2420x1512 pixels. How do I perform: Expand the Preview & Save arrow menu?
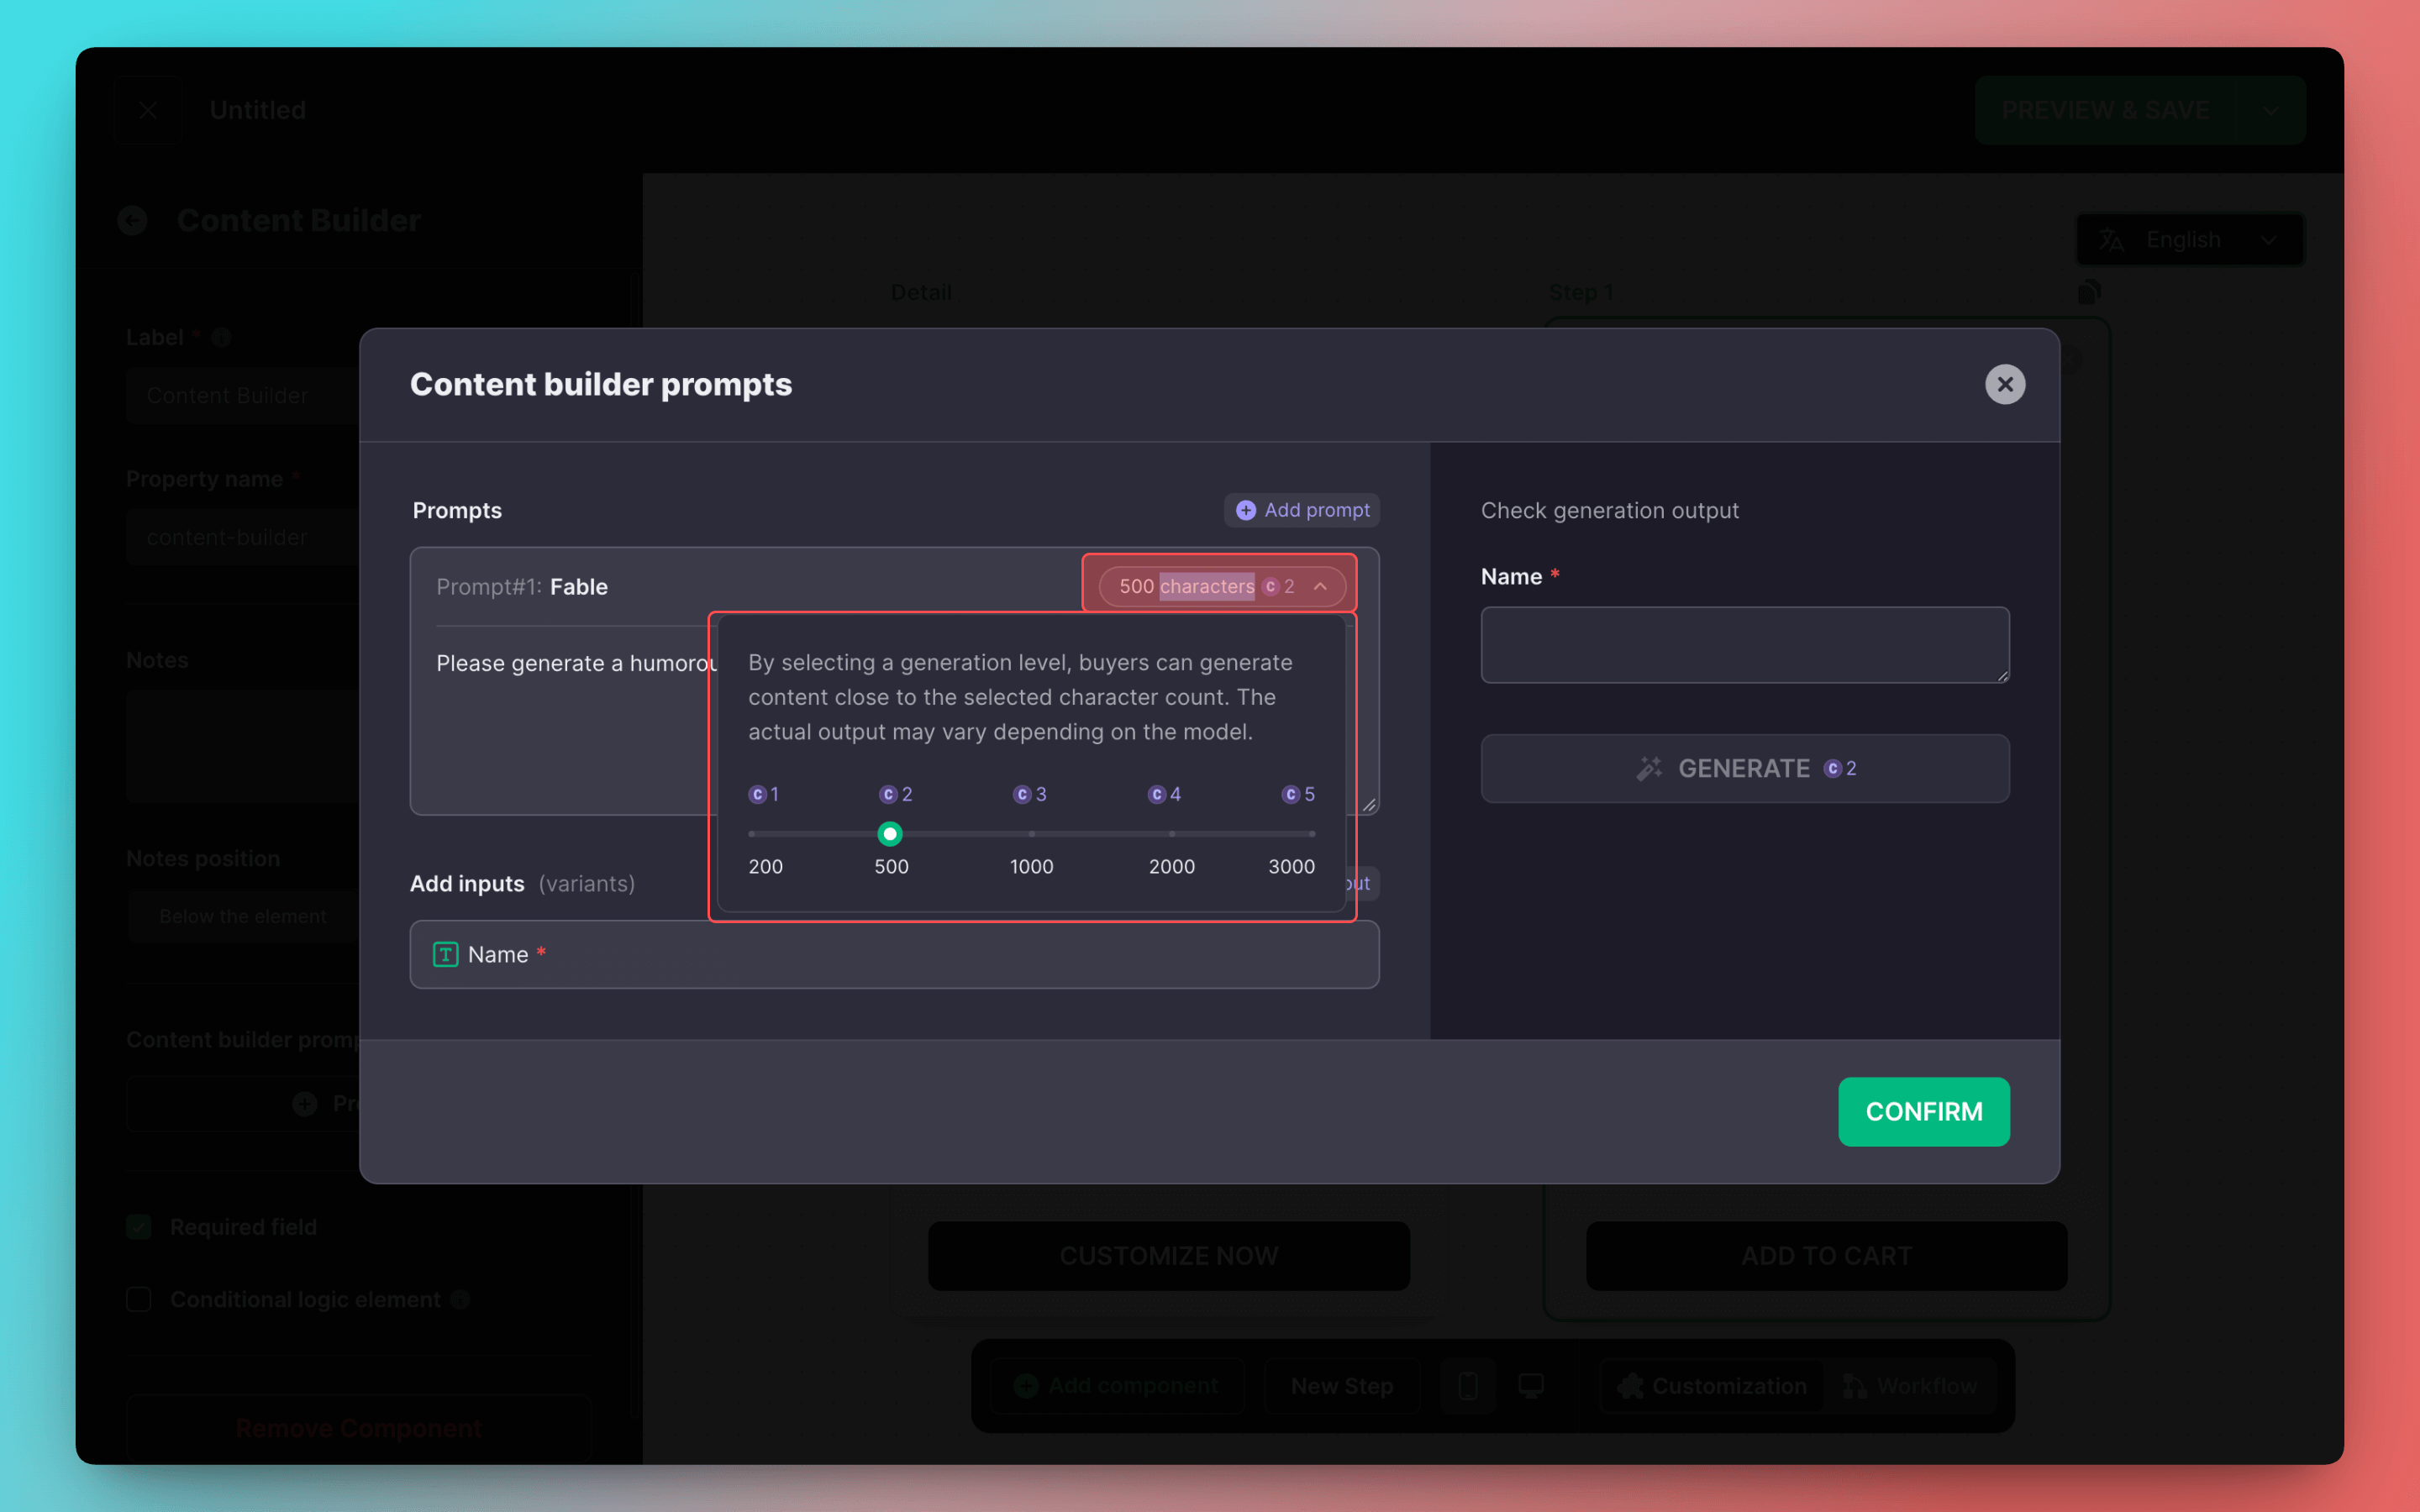coord(2272,110)
